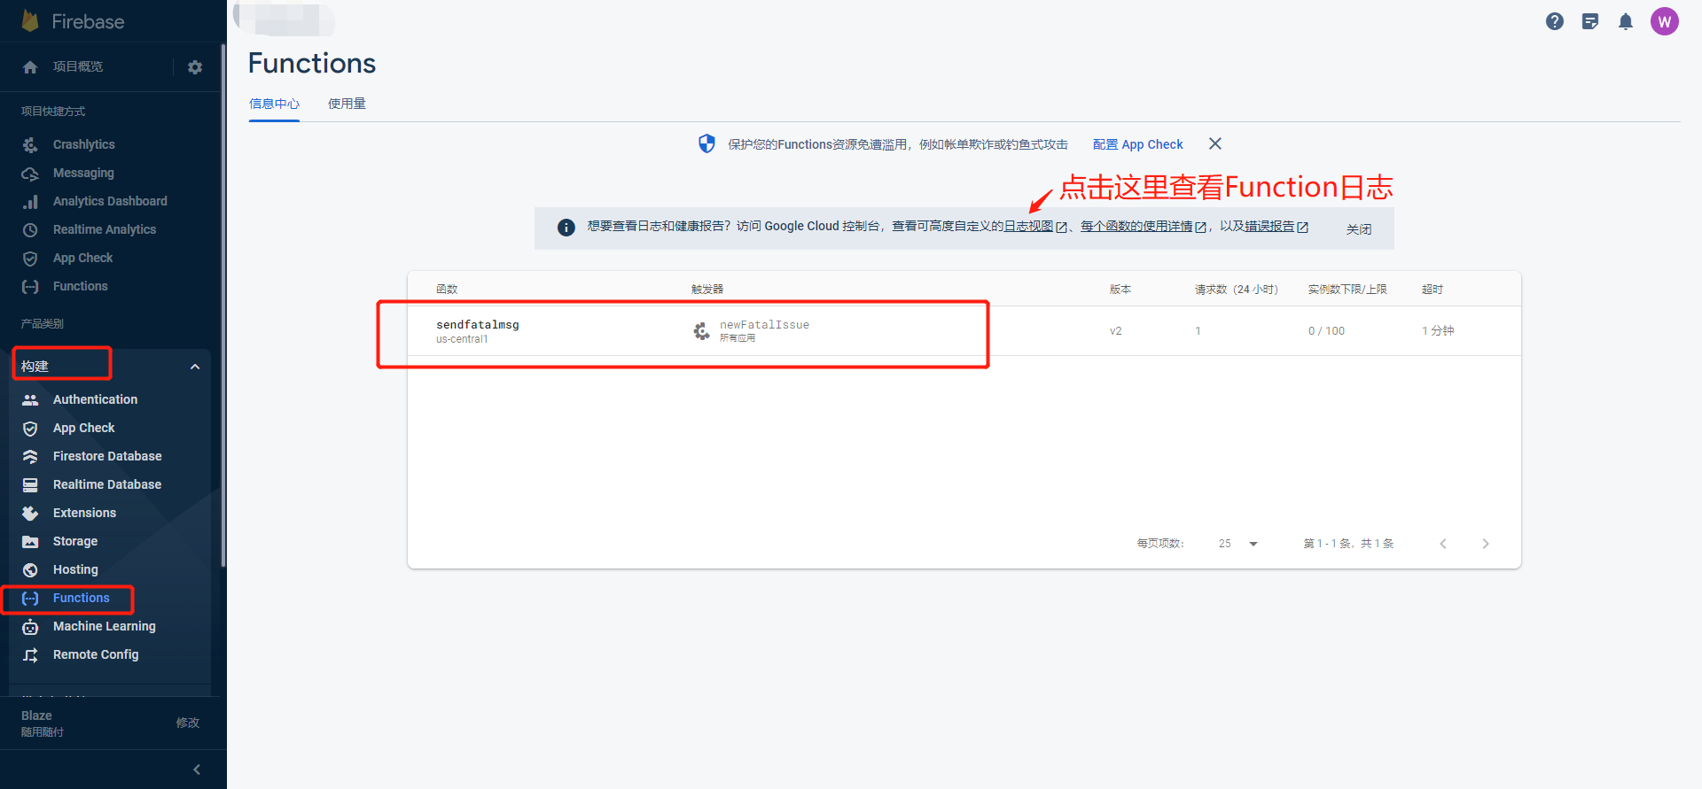Go to previous page of functions
Image resolution: width=1702 pixels, height=789 pixels.
coord(1443,544)
